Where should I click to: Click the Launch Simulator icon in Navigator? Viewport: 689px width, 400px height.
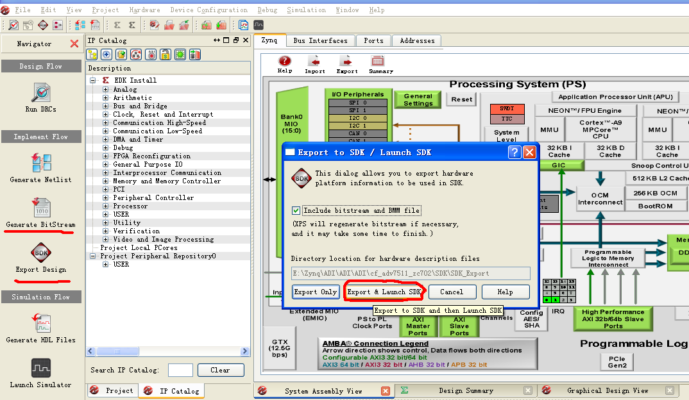click(x=41, y=368)
